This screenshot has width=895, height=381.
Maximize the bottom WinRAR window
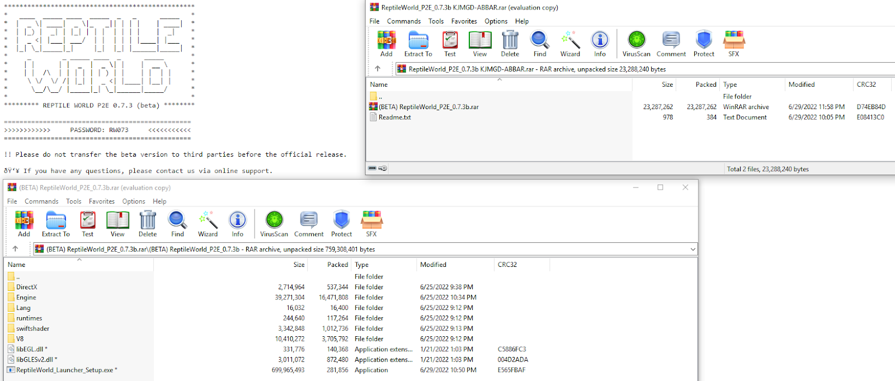(660, 187)
